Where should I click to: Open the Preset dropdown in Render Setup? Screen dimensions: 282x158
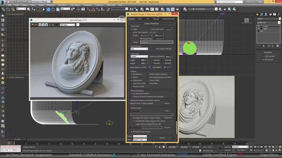click(x=140, y=136)
